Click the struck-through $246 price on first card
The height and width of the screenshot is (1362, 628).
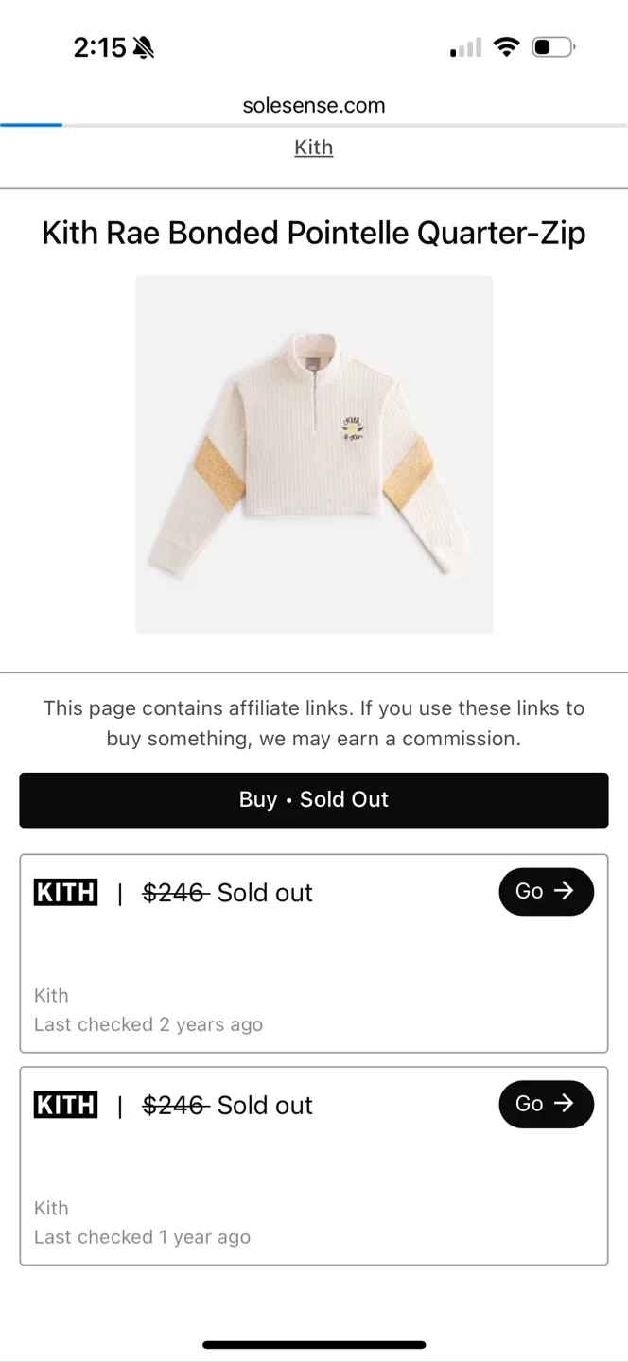click(173, 892)
